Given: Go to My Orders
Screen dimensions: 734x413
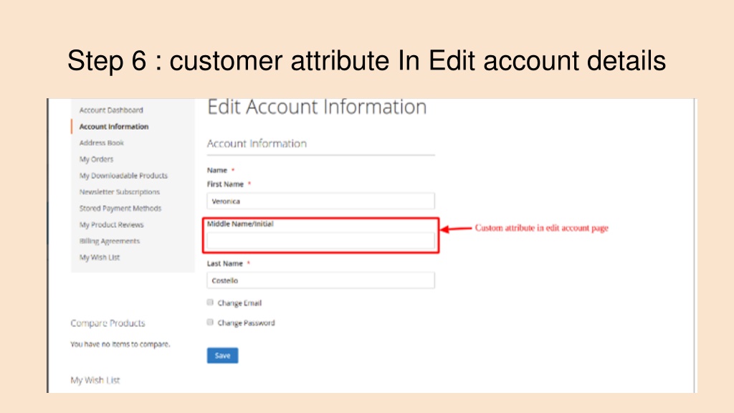Looking at the screenshot, I should (x=97, y=159).
